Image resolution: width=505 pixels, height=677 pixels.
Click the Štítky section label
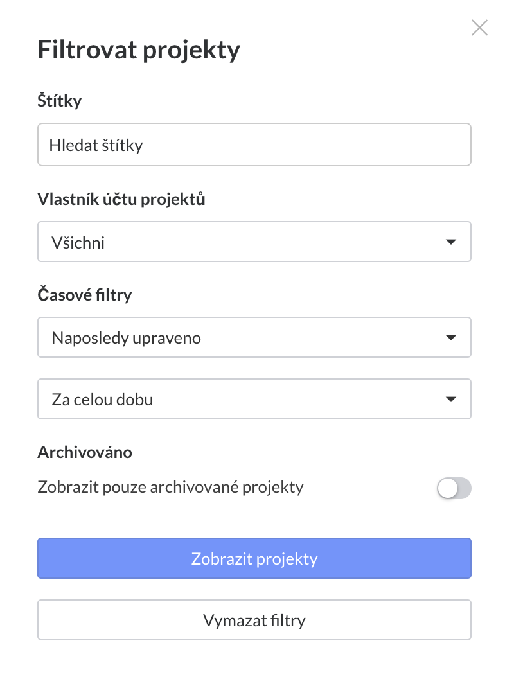(x=60, y=101)
